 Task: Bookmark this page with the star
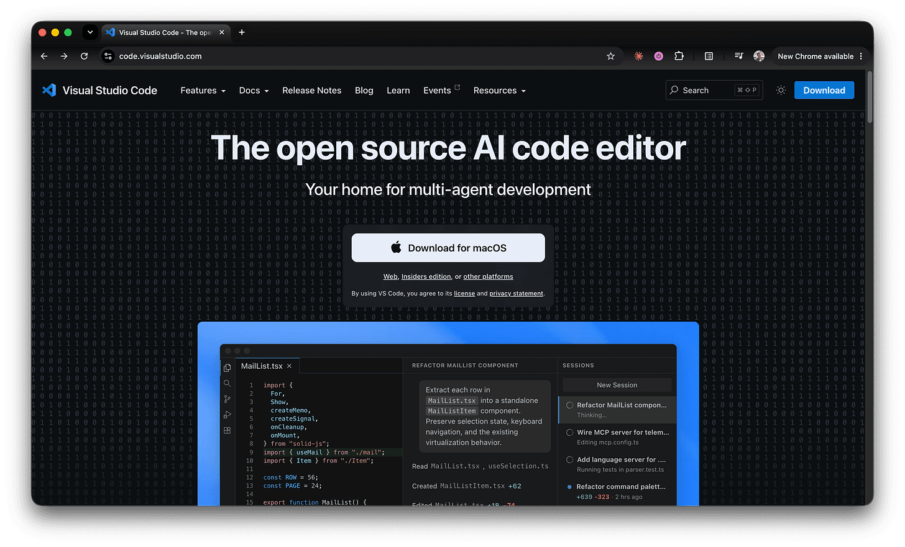point(611,56)
